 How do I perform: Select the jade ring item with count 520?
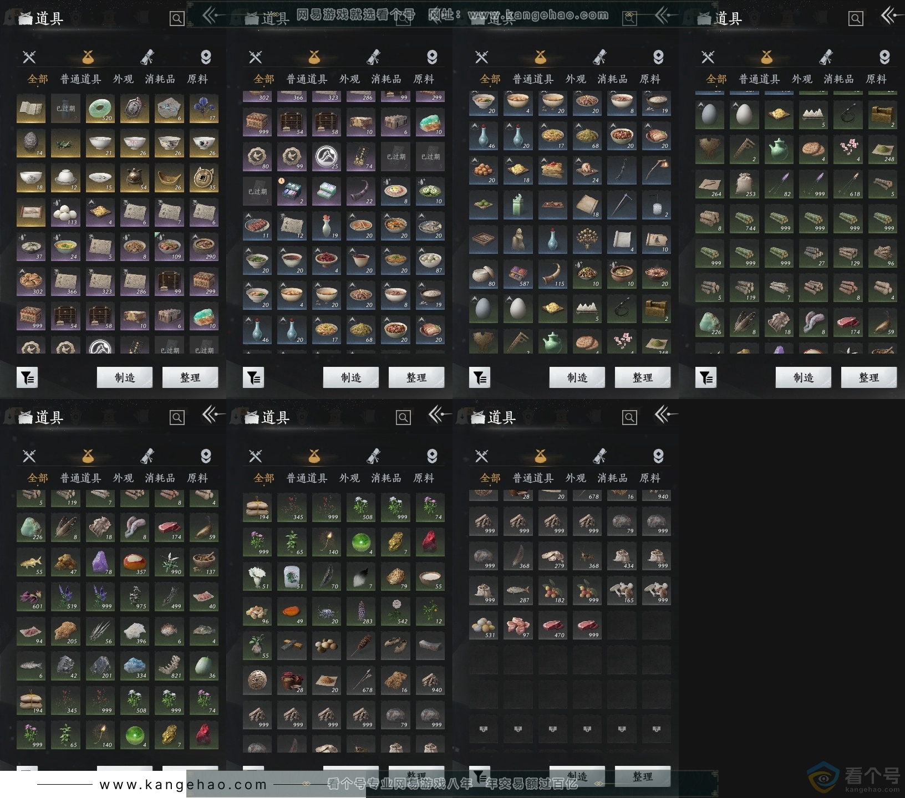pos(100,109)
